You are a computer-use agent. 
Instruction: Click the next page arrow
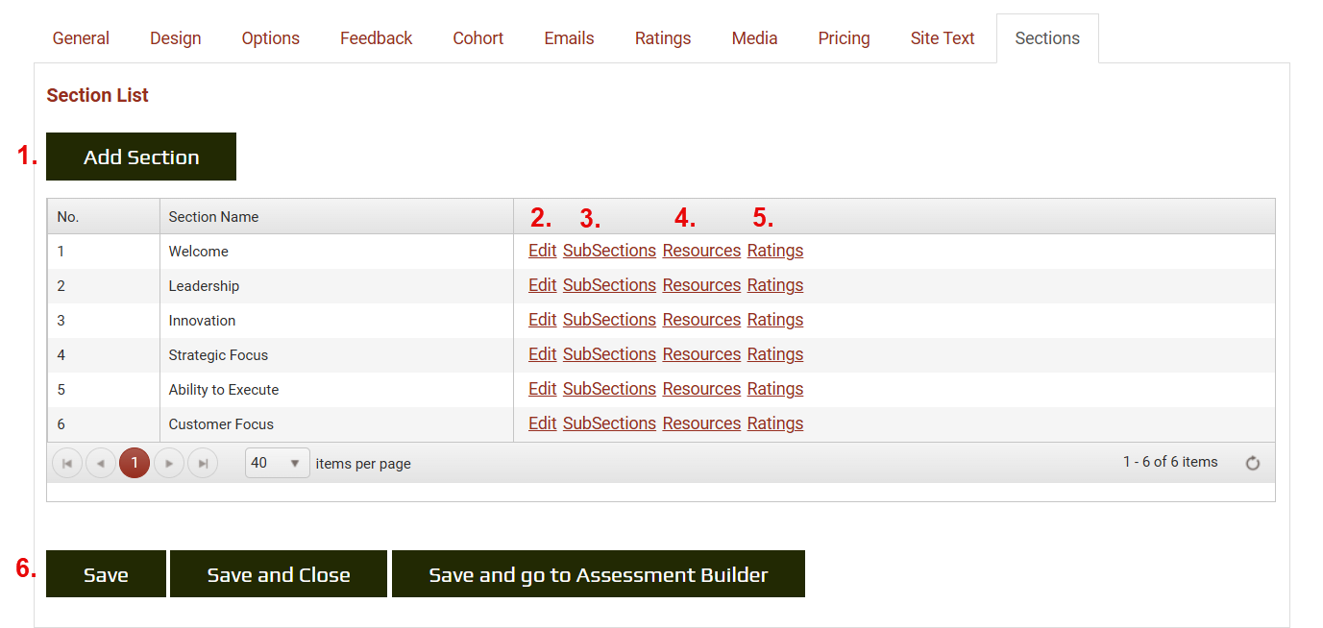pyautogui.click(x=168, y=462)
